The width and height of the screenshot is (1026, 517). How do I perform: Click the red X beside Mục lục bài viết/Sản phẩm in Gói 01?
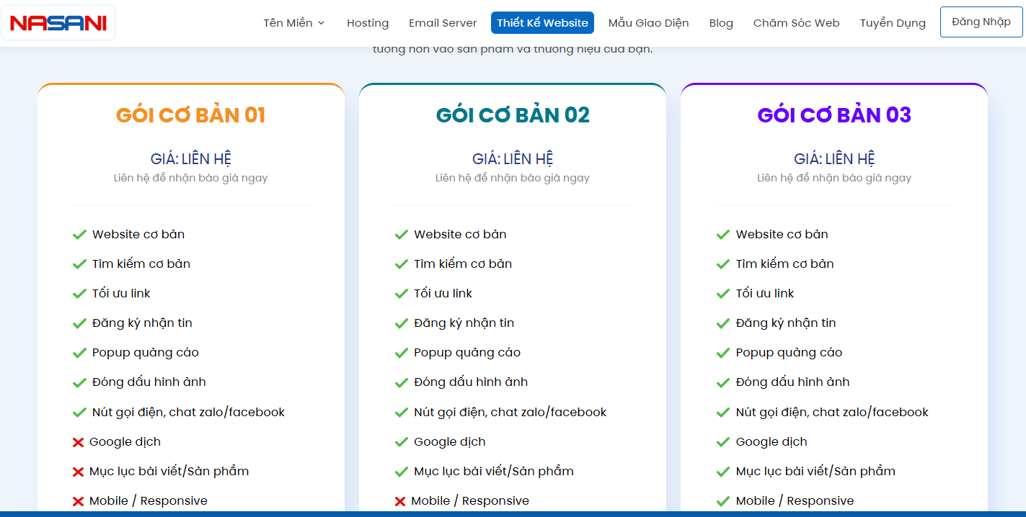[x=77, y=471]
